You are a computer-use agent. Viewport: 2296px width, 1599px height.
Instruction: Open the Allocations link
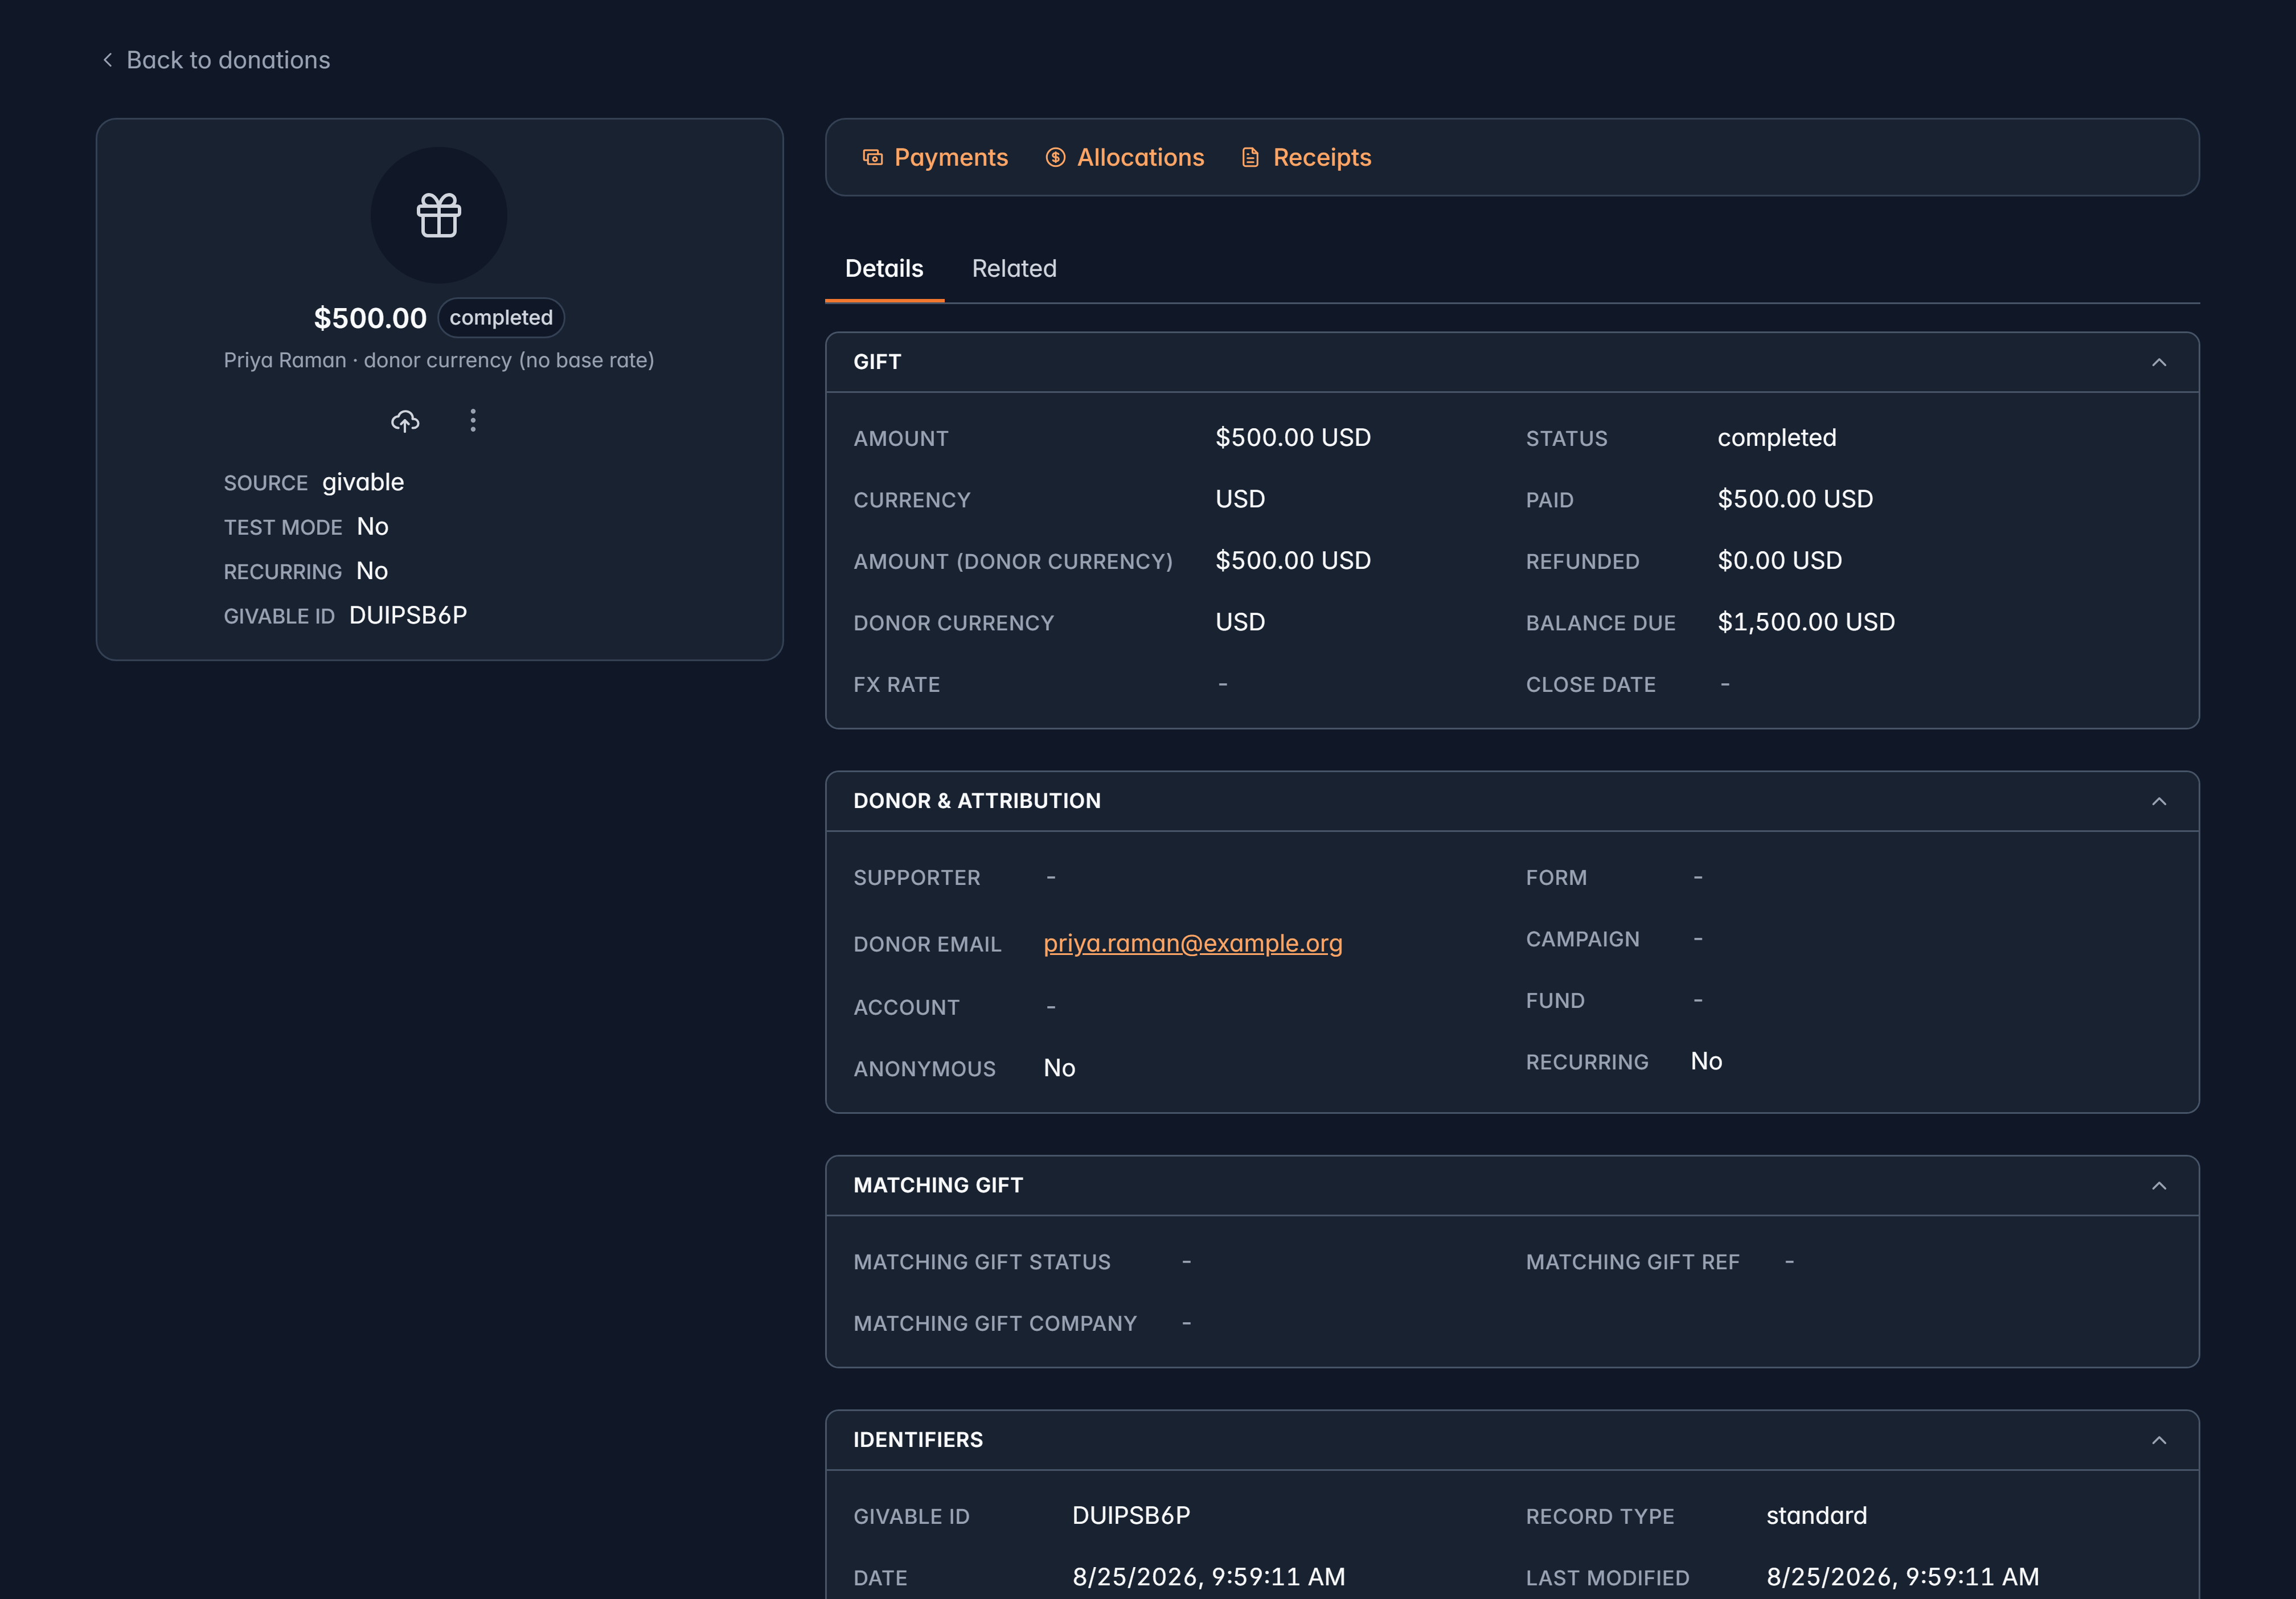coord(1125,158)
